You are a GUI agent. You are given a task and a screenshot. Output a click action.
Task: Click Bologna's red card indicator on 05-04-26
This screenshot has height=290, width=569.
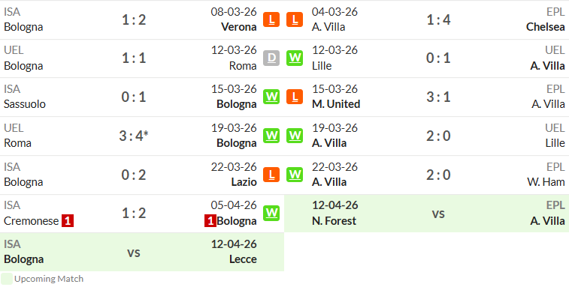coord(210,220)
